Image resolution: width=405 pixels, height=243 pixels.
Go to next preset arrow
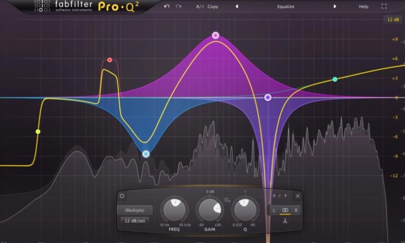coord(335,7)
